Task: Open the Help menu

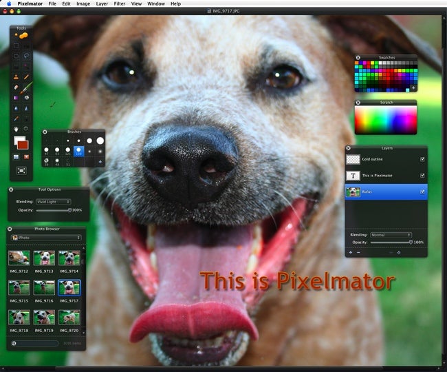Action: click(175, 3)
